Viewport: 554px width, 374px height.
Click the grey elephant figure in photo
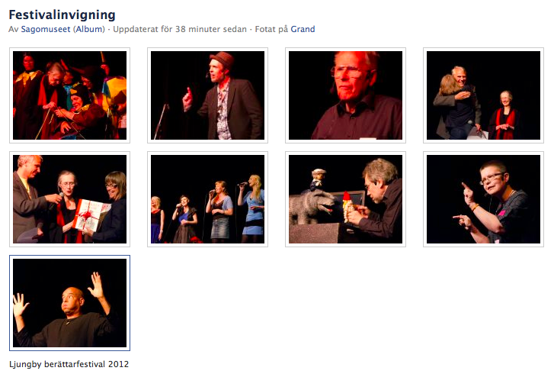point(312,206)
